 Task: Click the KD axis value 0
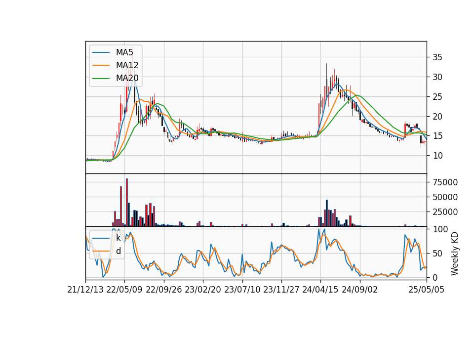435,277
